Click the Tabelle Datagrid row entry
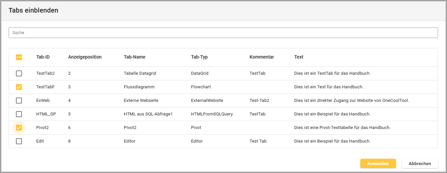The image size is (447, 173). tap(140, 73)
